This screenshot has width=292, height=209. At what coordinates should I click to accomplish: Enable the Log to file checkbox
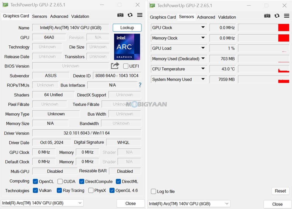pyautogui.click(x=153, y=191)
